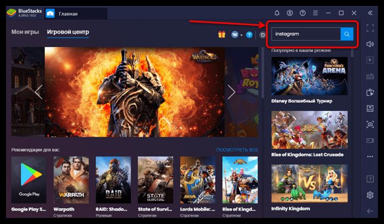Open the account profile icon

tap(290, 13)
